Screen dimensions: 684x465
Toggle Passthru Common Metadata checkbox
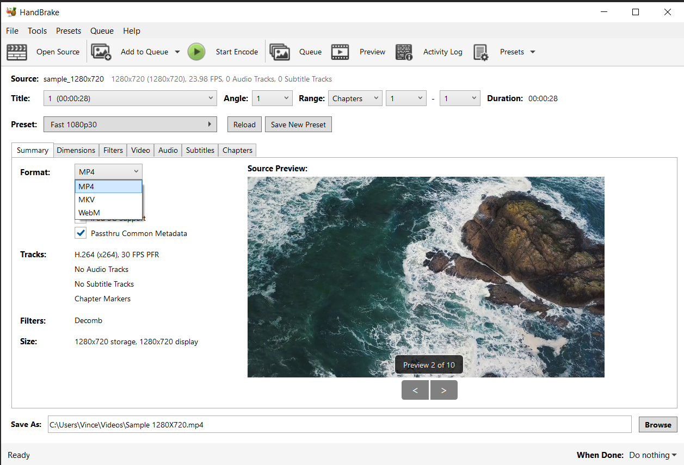(81, 232)
